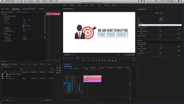This screenshot has width=184, height=104.
Task: Lock the track containing Animated_Text clip
Action: [x=67, y=77]
